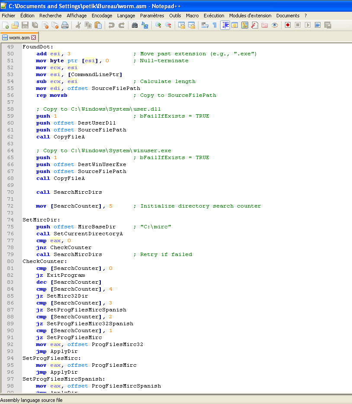Redo the edit using the toolbar arrow
Image resolution: width=352 pixels, height=404 pixels.
[x=121, y=25]
